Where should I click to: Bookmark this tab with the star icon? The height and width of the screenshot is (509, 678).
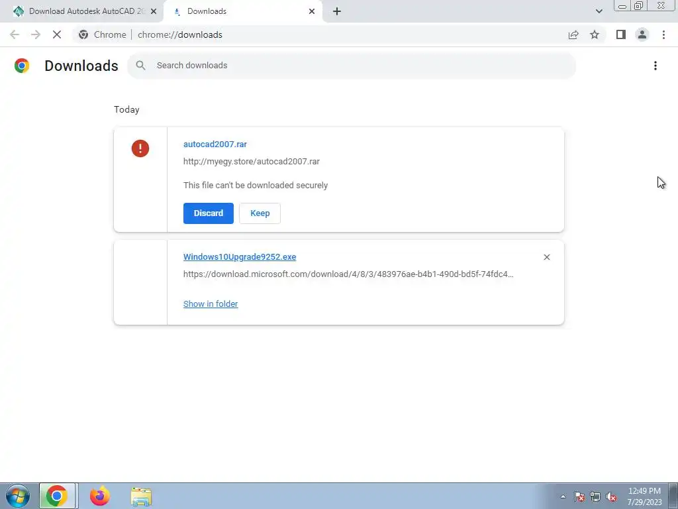pyautogui.click(x=595, y=34)
